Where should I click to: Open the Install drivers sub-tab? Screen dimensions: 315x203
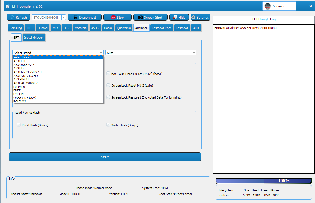pos(33,38)
